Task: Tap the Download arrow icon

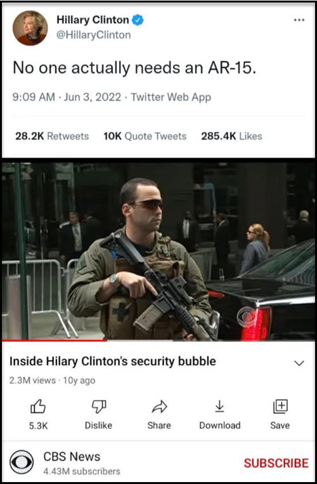Action: [219, 406]
